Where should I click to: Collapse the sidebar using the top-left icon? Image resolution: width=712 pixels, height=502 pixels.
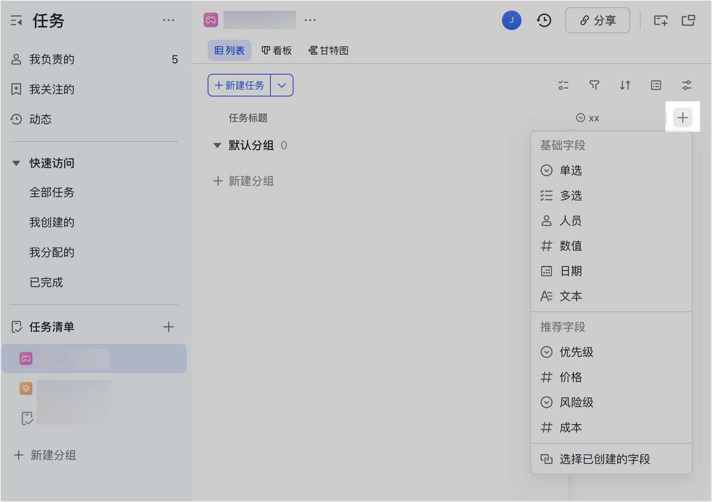16,21
